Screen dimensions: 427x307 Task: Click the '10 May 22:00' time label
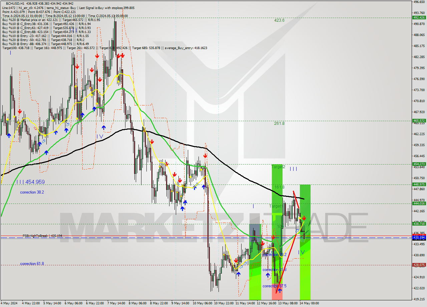coord(223,303)
